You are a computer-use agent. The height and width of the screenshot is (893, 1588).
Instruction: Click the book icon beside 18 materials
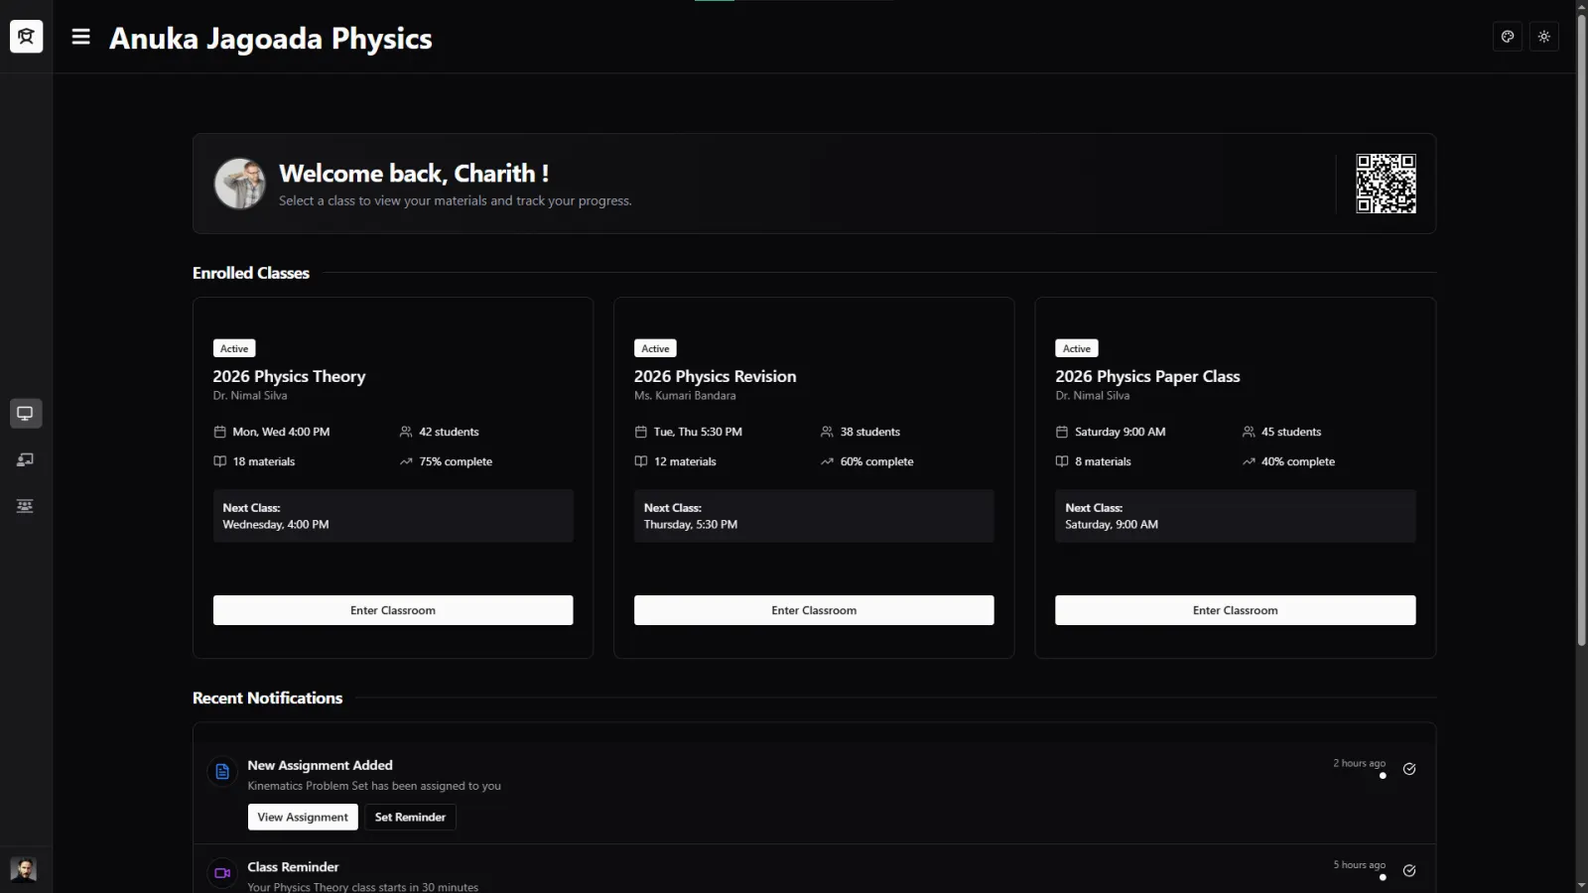[220, 461]
